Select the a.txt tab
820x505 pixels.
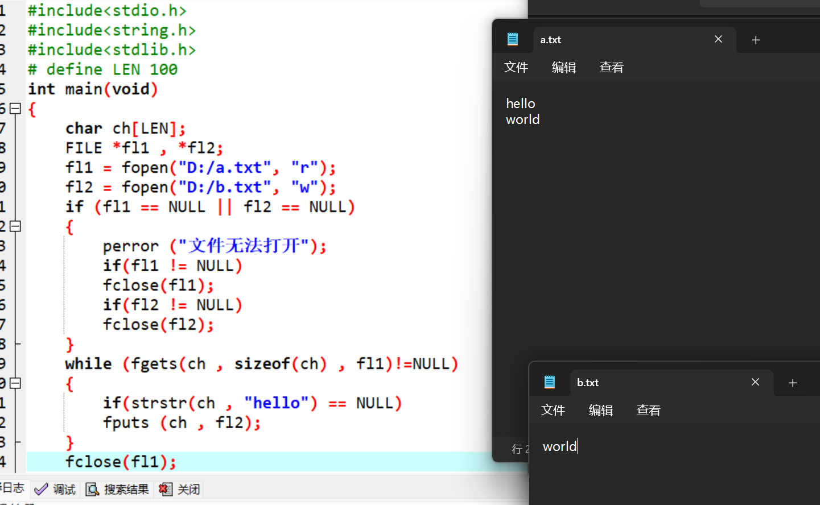tap(634, 40)
